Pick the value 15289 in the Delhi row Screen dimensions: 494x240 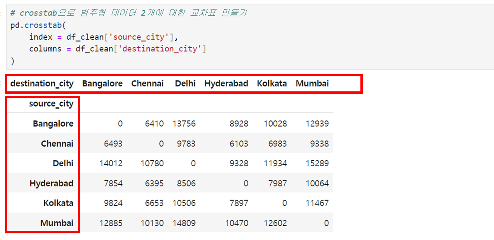pos(317,163)
